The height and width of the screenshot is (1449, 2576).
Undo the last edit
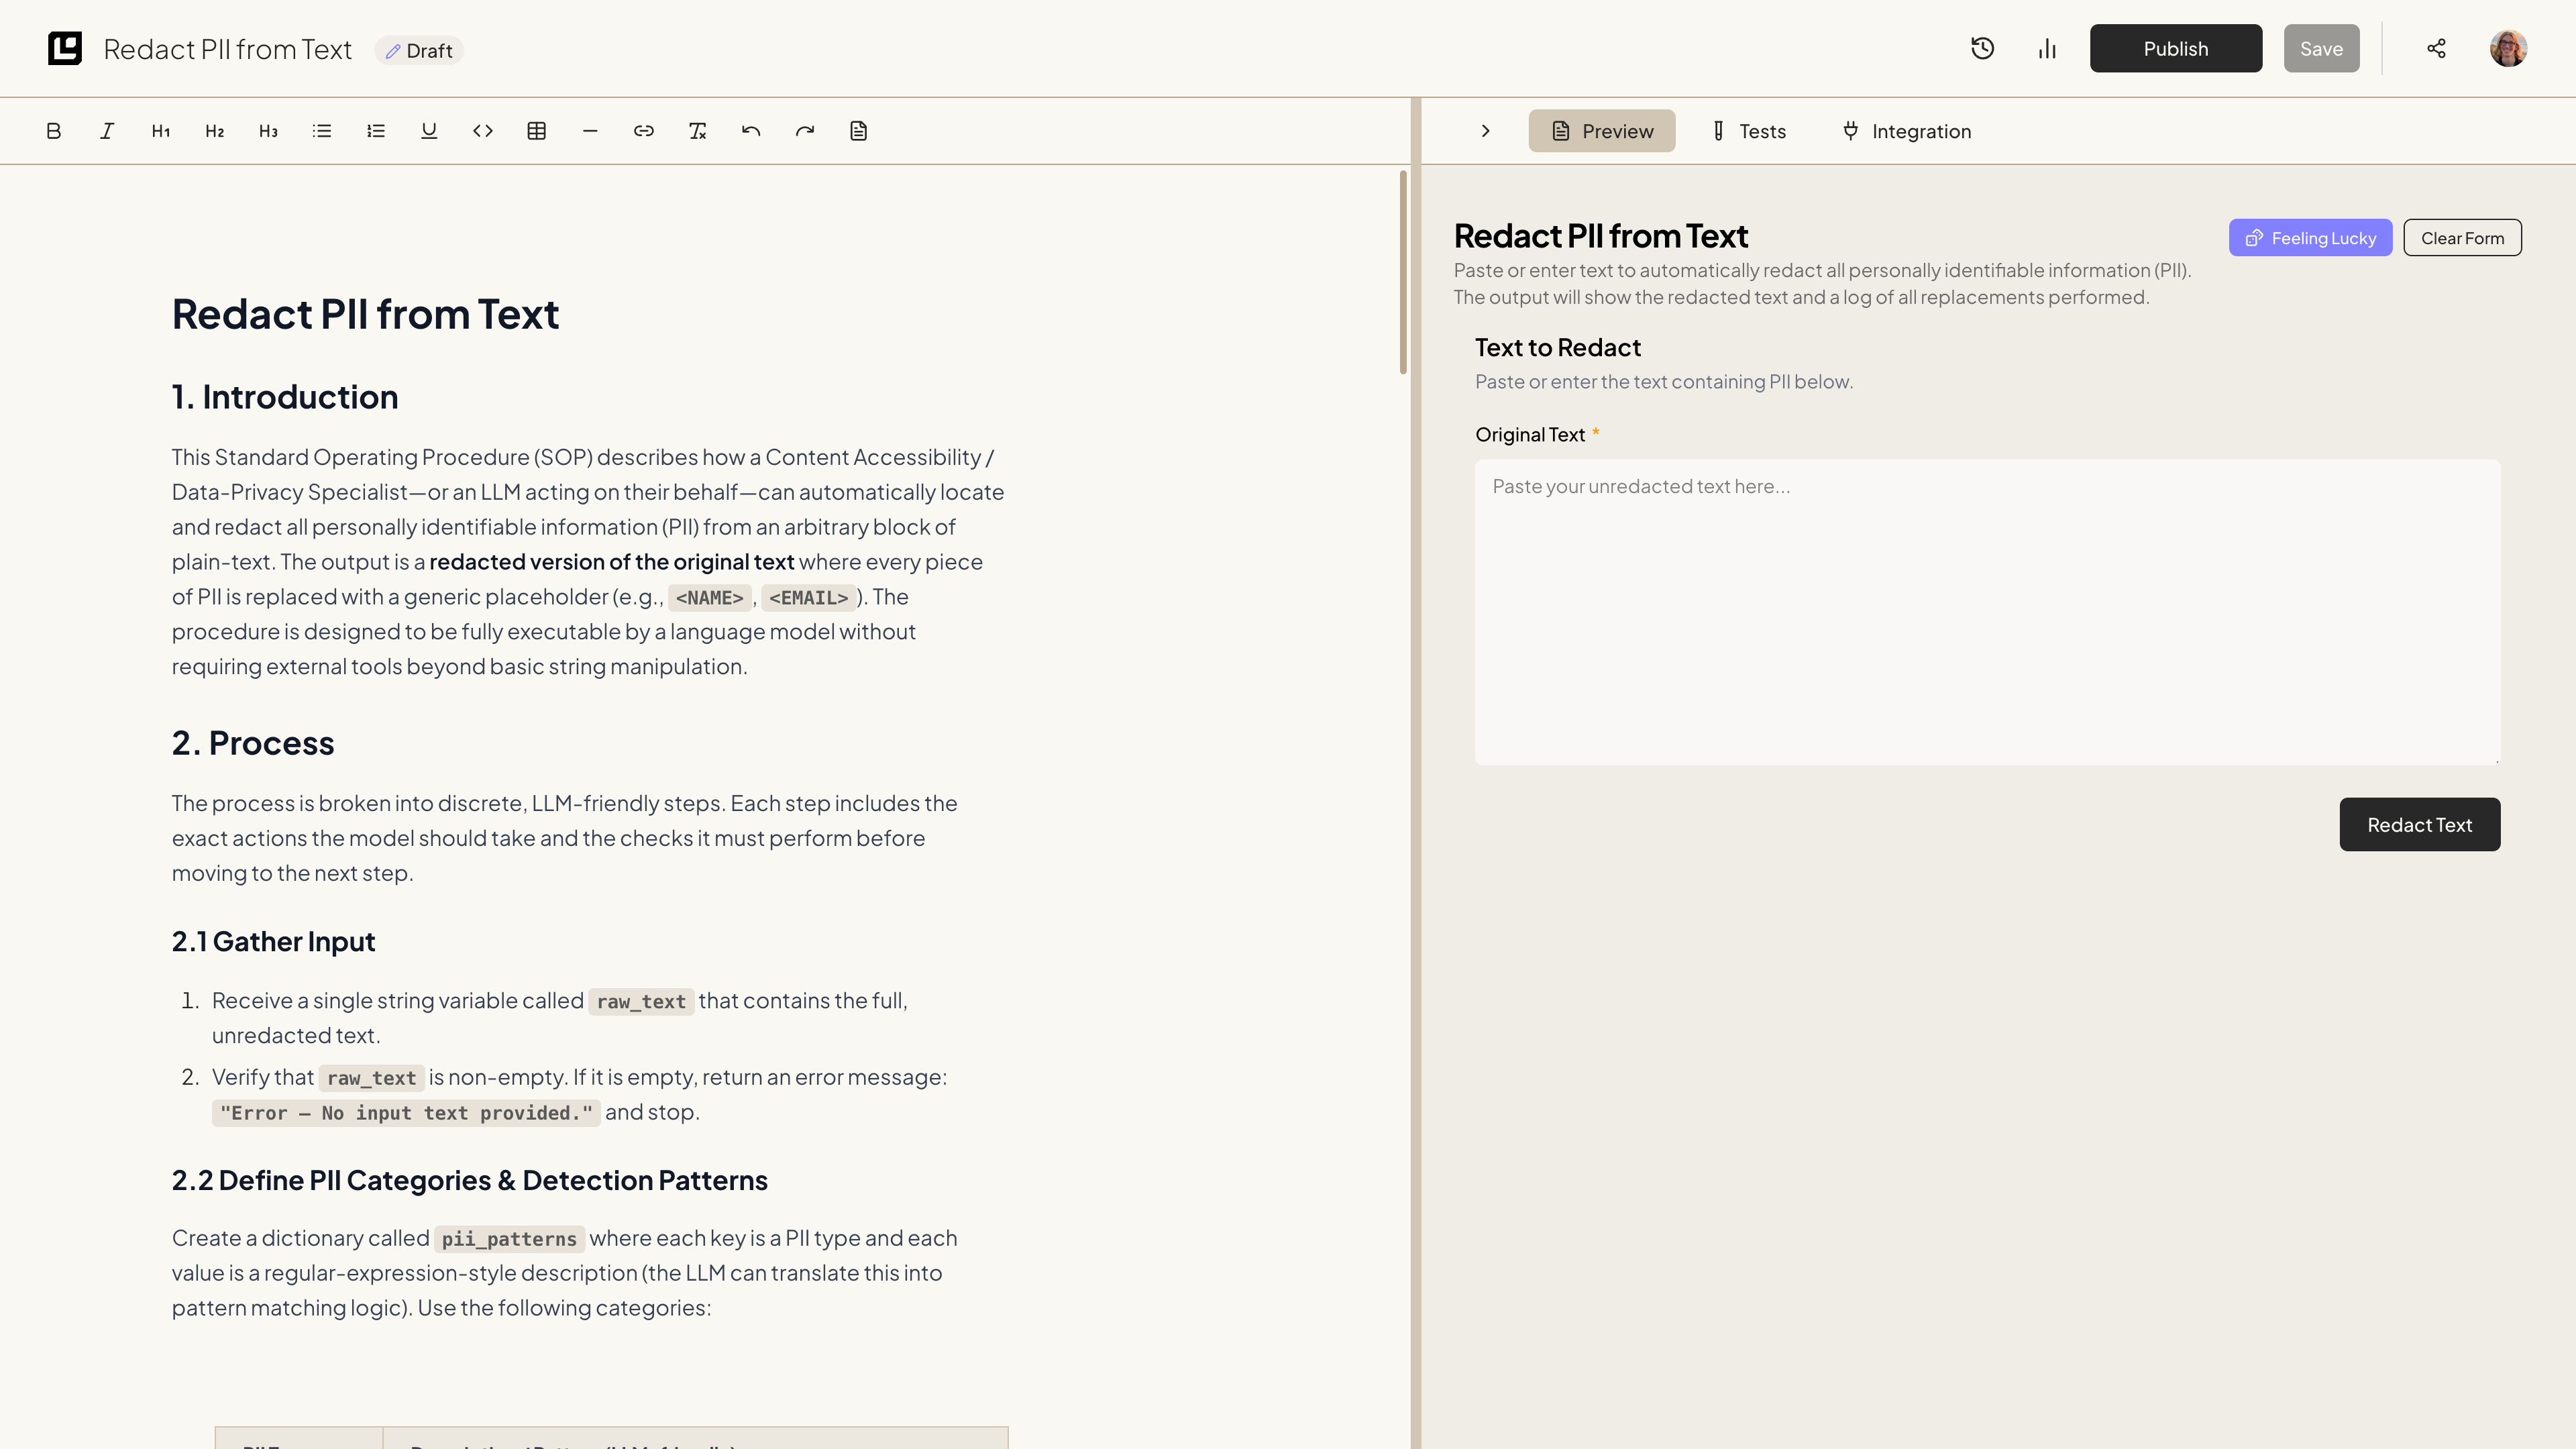pos(751,131)
